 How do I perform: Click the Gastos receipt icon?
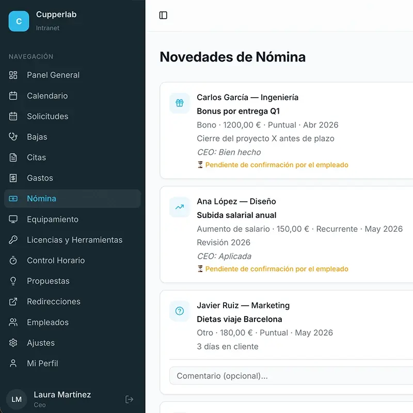tap(13, 178)
